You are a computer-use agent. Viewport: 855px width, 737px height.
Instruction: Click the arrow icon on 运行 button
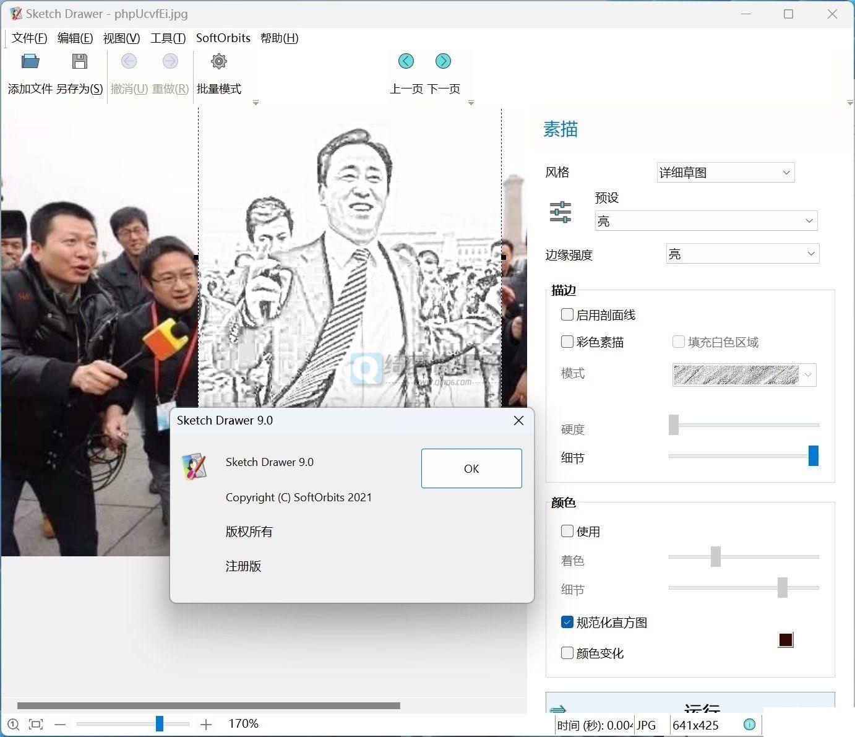point(558,709)
